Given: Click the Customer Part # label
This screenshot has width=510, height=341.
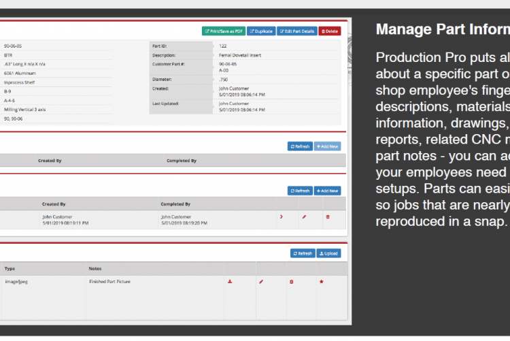Looking at the screenshot, I should point(169,64).
